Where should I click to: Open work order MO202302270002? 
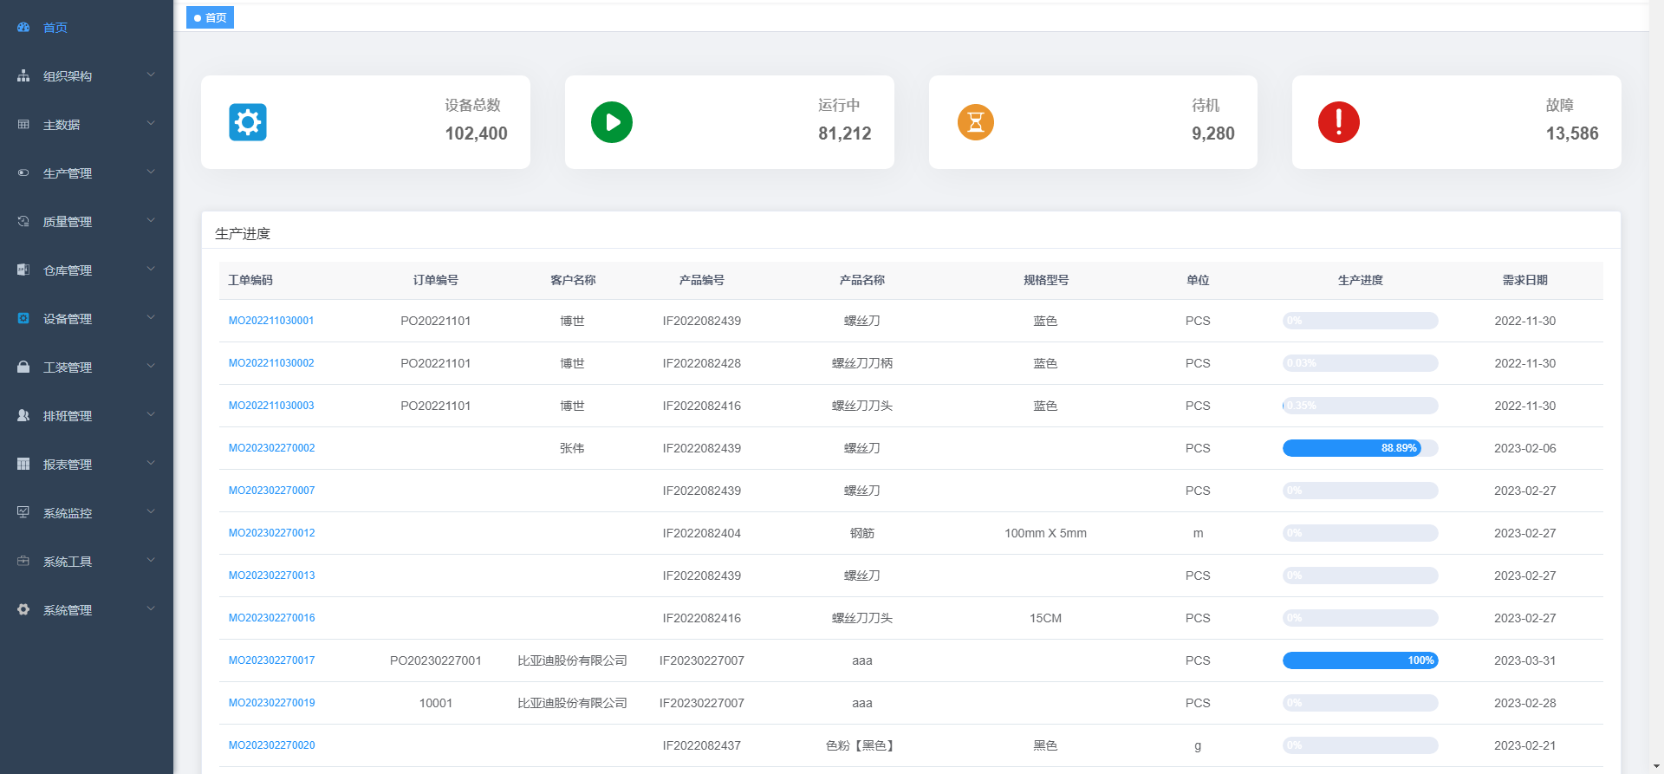pos(272,448)
